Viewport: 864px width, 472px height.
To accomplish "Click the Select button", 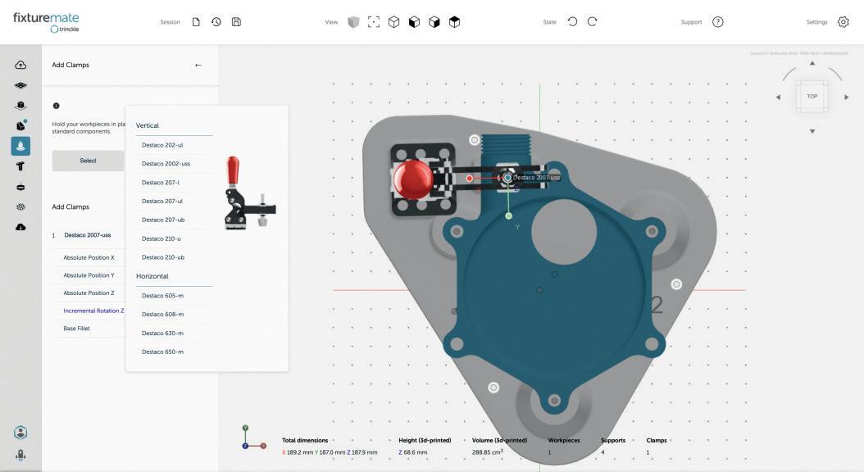I will coord(89,161).
